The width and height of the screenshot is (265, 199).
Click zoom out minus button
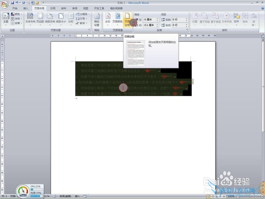pyautogui.click(x=238, y=196)
